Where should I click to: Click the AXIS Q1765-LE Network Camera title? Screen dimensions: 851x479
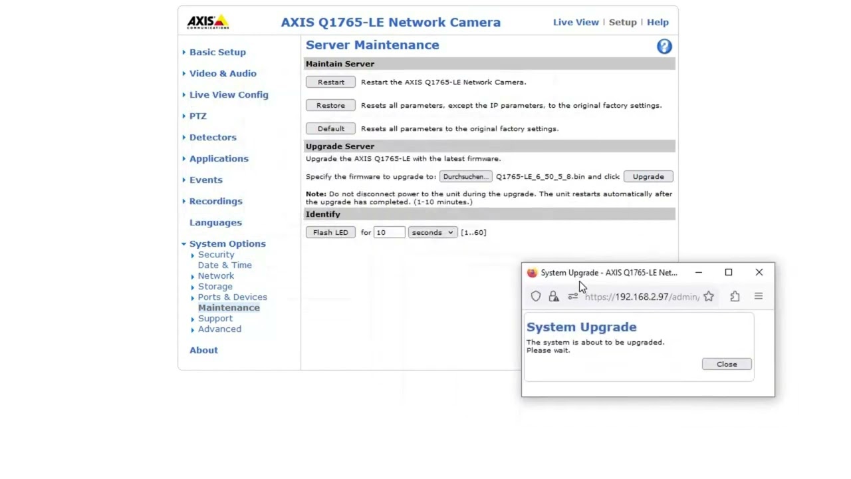coord(391,22)
